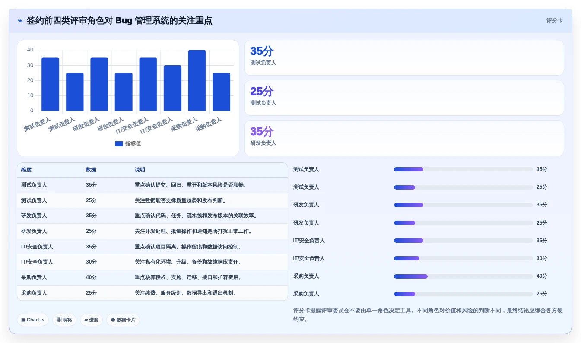581x343 pixels.
Task: Select the Chart.js chip label
Action: tap(35, 320)
